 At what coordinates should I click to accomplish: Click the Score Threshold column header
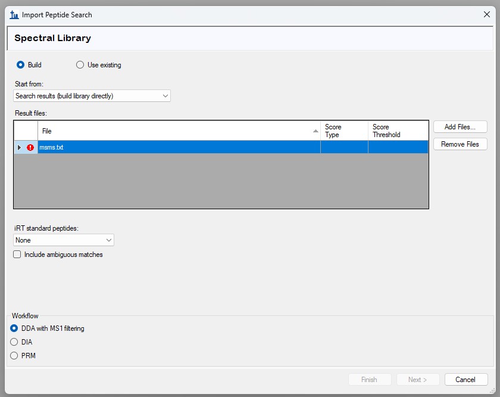pos(398,131)
